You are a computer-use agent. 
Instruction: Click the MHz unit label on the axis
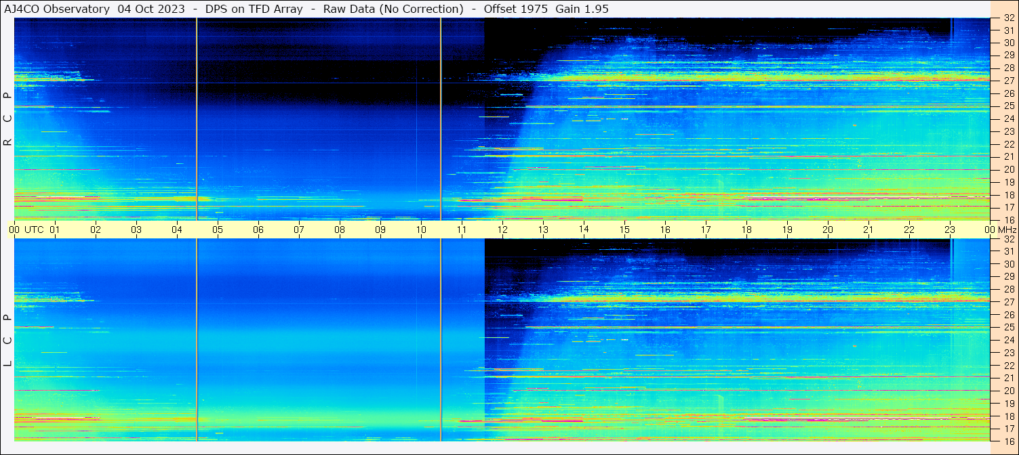click(1007, 230)
